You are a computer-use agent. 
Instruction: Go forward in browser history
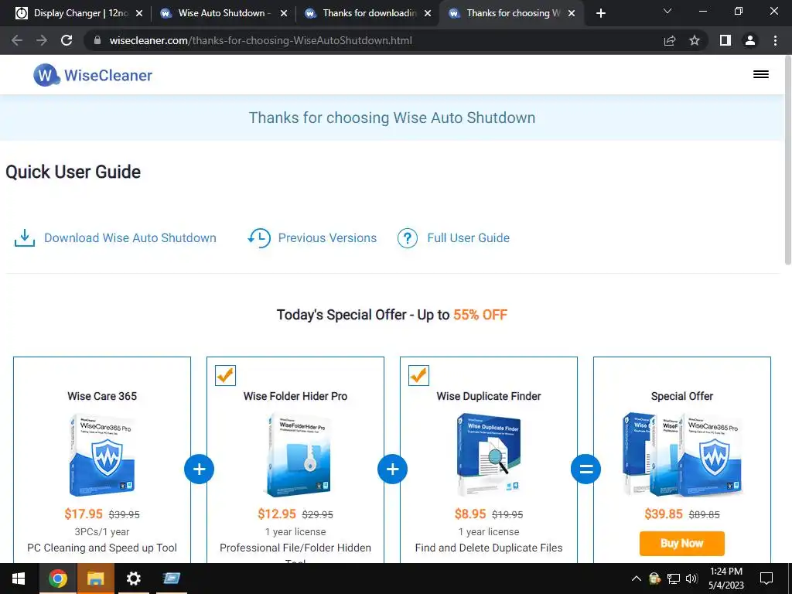click(x=42, y=40)
